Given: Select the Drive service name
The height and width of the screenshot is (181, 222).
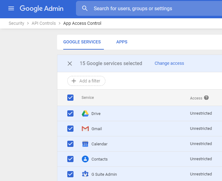Looking at the screenshot, I should coord(96,114).
